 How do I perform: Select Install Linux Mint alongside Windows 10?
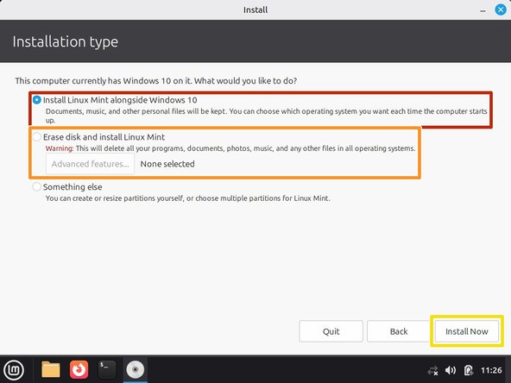tap(37, 100)
